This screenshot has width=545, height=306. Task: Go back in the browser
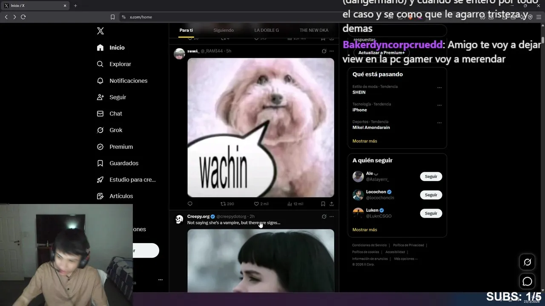[6, 17]
